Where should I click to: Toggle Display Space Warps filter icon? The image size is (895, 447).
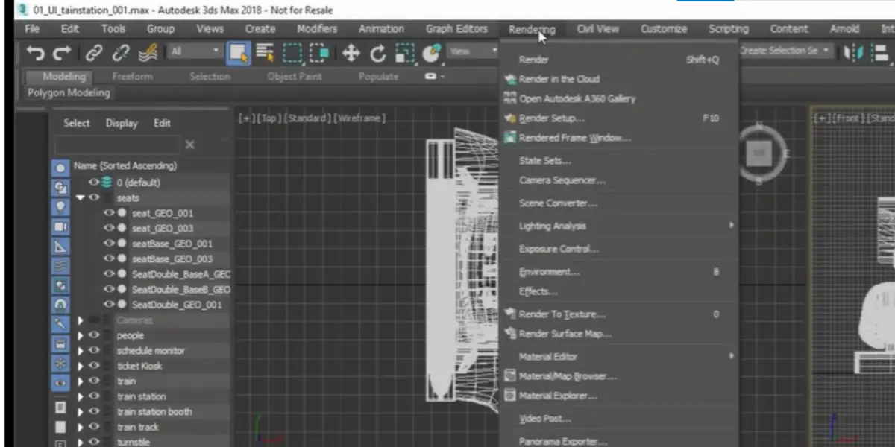point(60,265)
